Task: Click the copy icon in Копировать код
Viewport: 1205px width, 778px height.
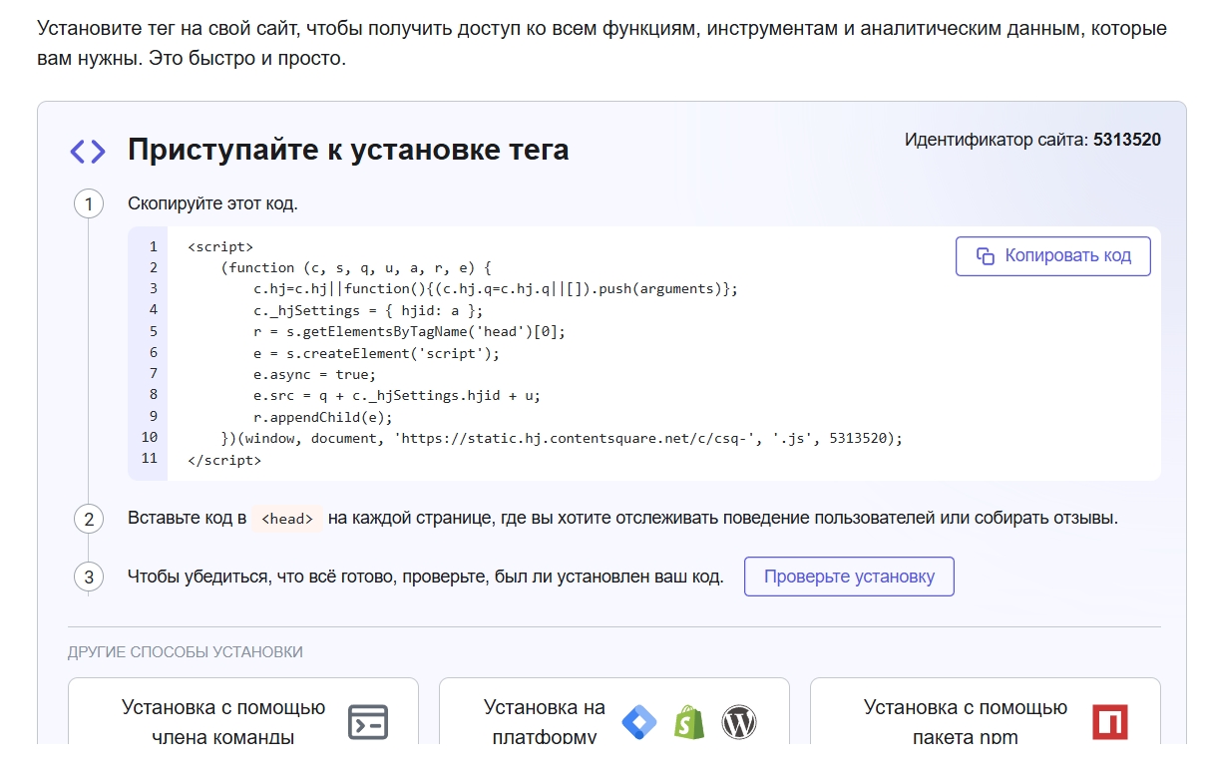Action: point(986,256)
